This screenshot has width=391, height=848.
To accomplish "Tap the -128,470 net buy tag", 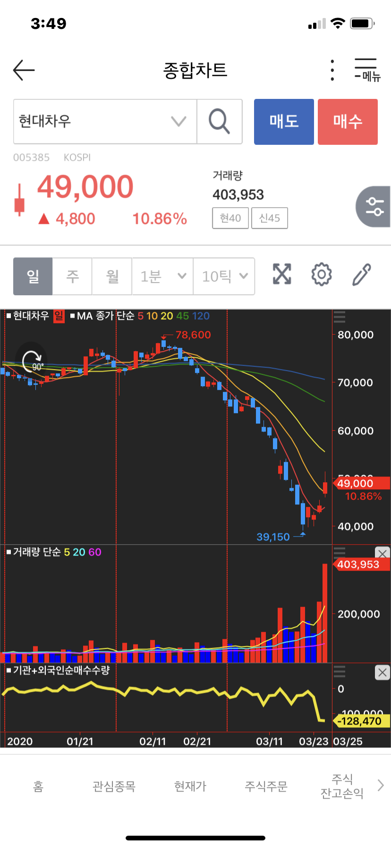I will coord(362,721).
